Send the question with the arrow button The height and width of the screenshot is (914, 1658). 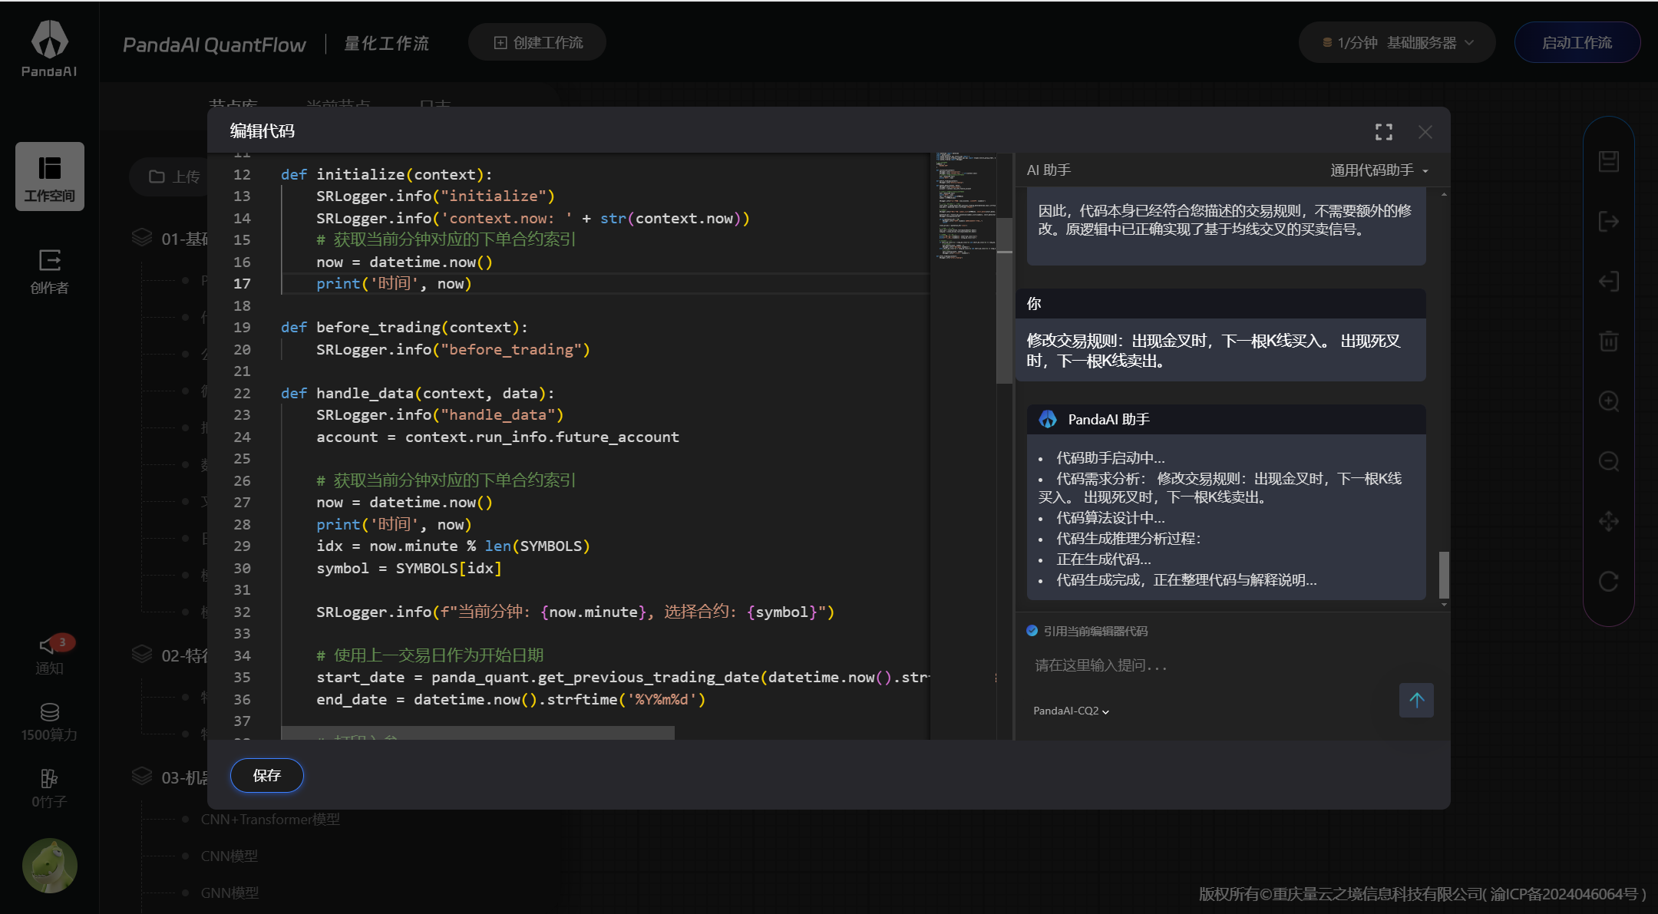tap(1416, 700)
